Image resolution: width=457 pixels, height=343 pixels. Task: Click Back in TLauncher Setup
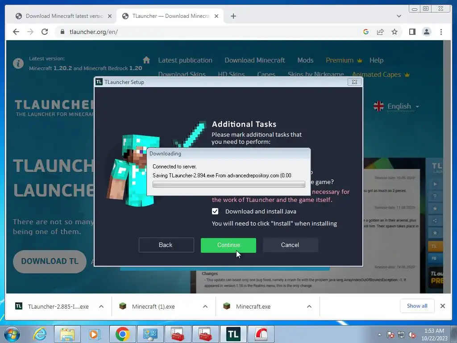[x=166, y=245]
